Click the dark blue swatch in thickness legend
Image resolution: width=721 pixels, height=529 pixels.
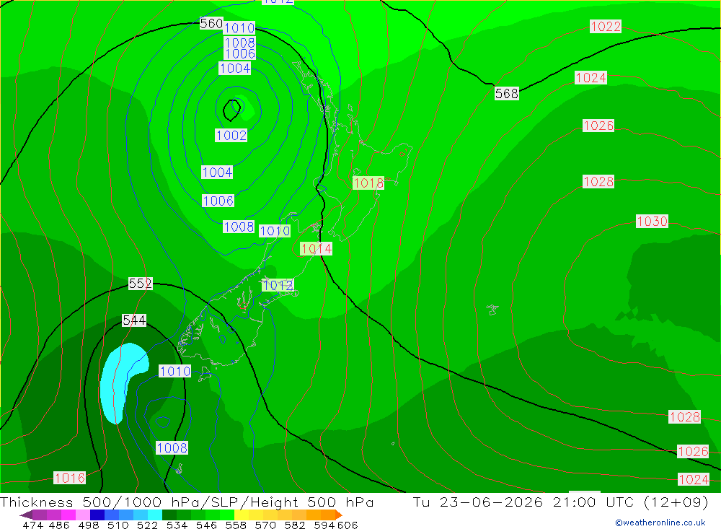(x=97, y=515)
